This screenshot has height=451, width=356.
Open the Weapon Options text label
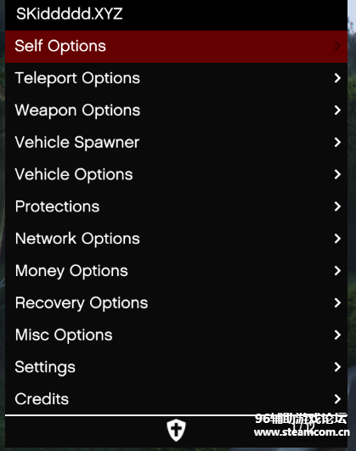coord(77,110)
